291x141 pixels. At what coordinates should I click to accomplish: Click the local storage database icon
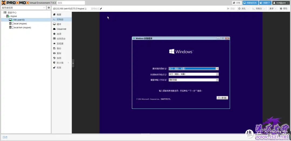(x=10, y=24)
